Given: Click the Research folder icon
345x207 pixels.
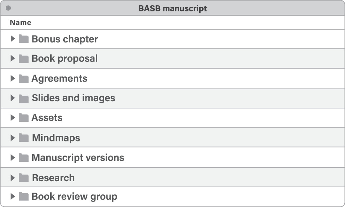Looking at the screenshot, I should pos(23,178).
